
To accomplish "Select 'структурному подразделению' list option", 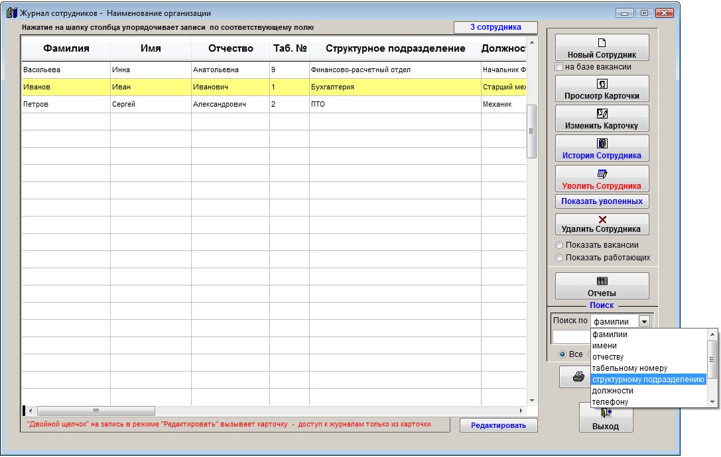I will pyautogui.click(x=647, y=380).
